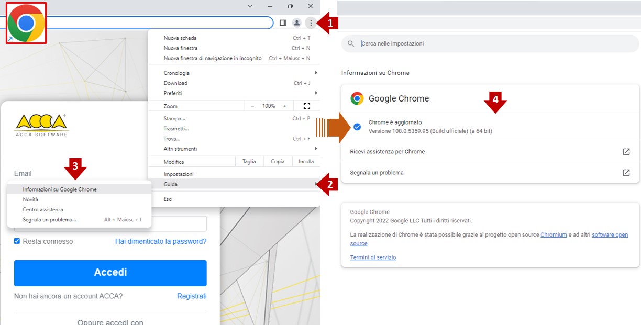
Task: Expand the Preferiti submenu arrow
Action: 316,93
